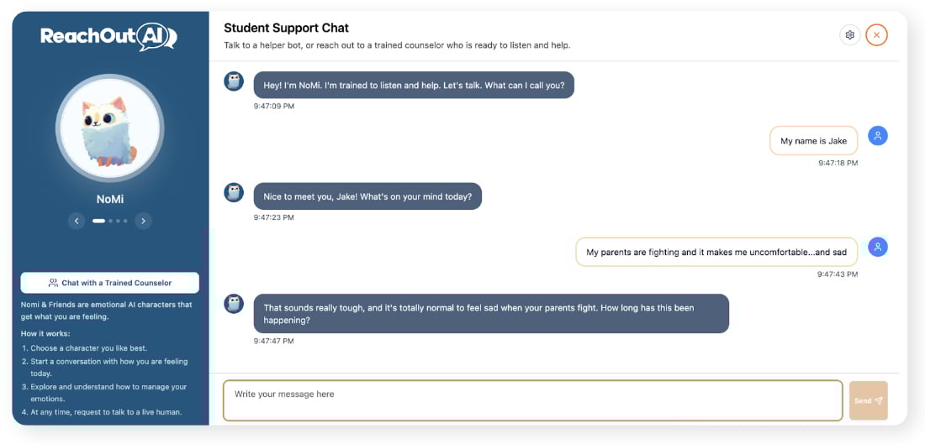Open chat settings with the gear icon

point(849,35)
